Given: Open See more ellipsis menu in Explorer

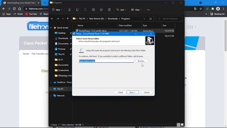Looking at the screenshot, I should tap(148, 10).
